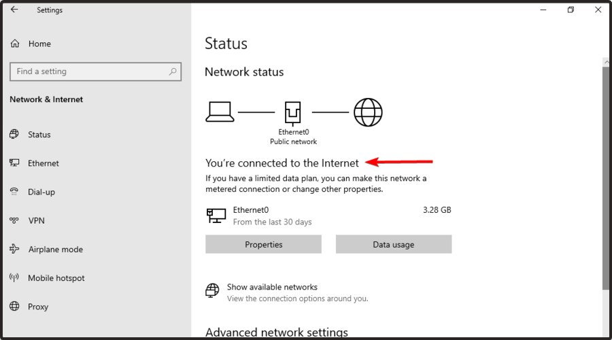Click the Ethernet monitor icon in sidebar

14,163
